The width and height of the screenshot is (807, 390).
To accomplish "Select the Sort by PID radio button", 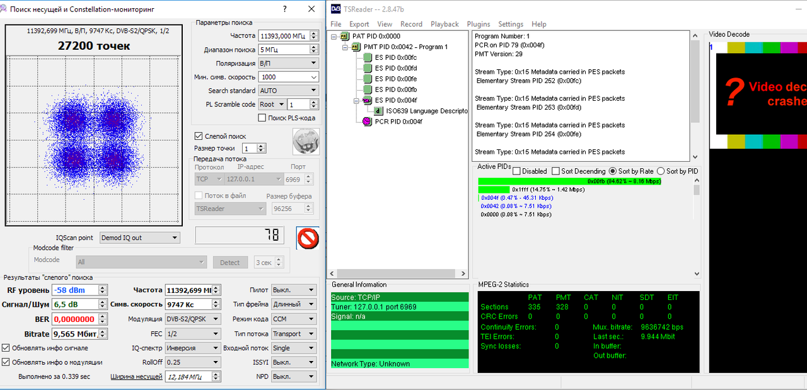I will click(661, 171).
